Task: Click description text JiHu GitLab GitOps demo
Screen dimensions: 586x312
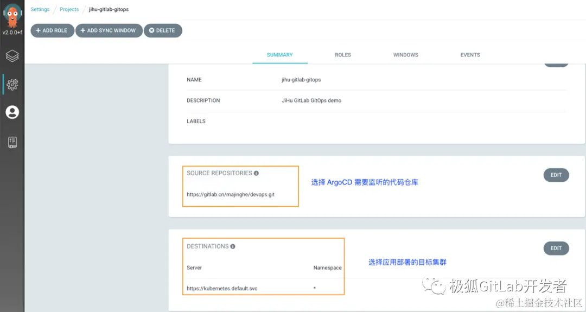Action: click(311, 100)
